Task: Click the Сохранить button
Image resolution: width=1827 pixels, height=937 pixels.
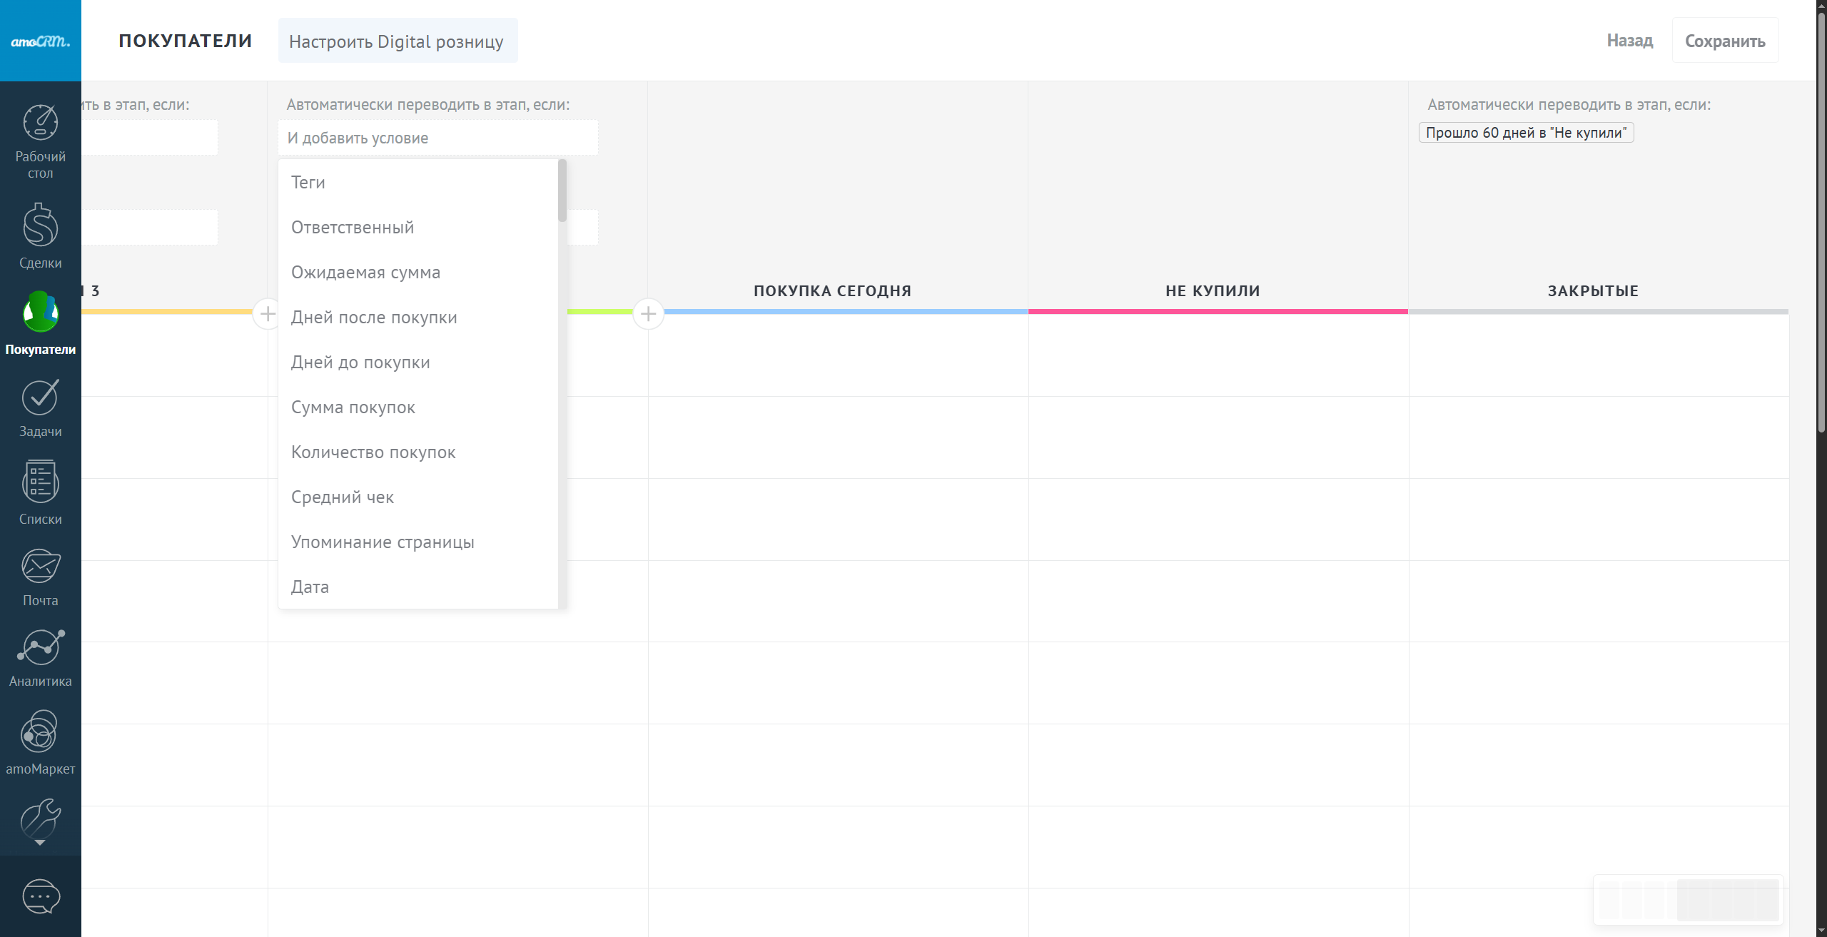Action: (1725, 41)
